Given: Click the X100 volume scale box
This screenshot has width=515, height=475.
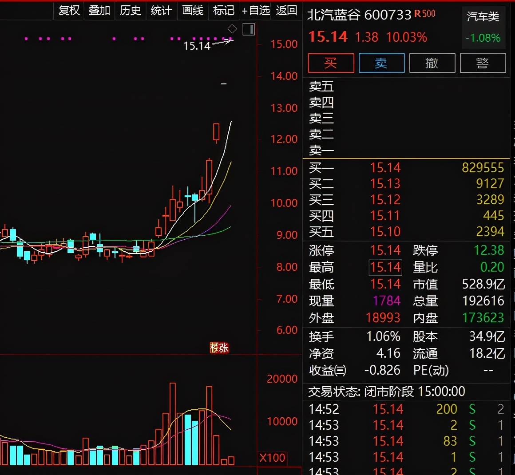Looking at the screenshot, I should pyautogui.click(x=272, y=458).
